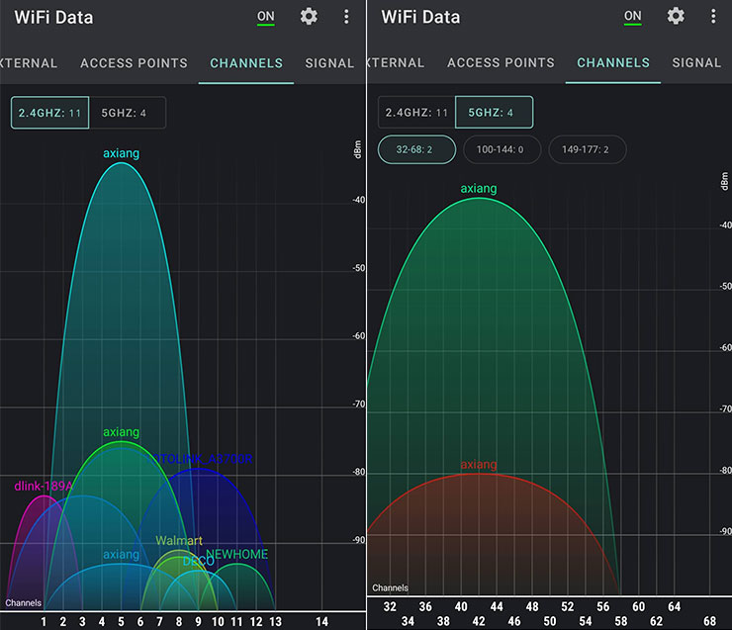Switch to Access Points tab in right screen

501,62
